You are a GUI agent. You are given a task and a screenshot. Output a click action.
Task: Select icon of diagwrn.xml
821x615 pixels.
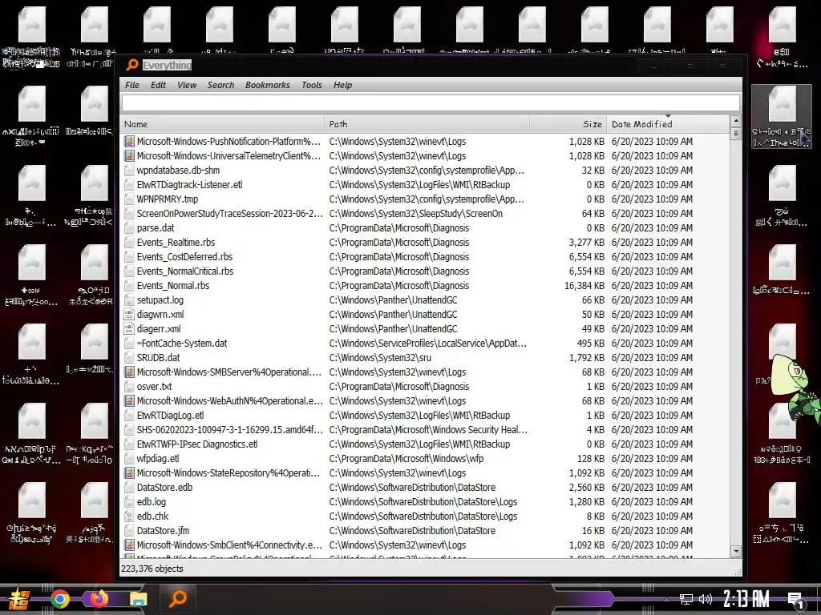pyautogui.click(x=129, y=314)
